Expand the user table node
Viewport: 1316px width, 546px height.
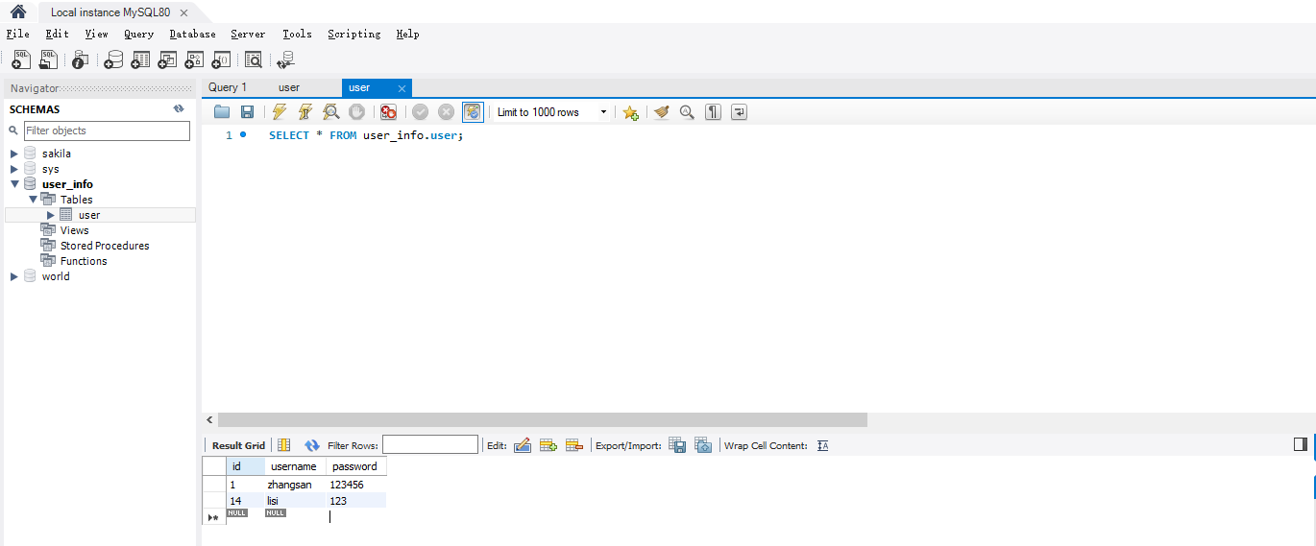click(51, 215)
